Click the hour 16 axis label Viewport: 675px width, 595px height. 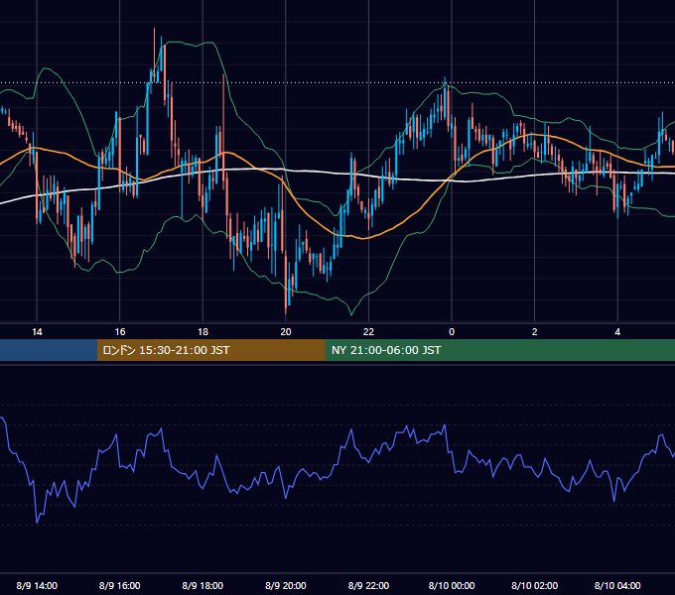click(120, 332)
